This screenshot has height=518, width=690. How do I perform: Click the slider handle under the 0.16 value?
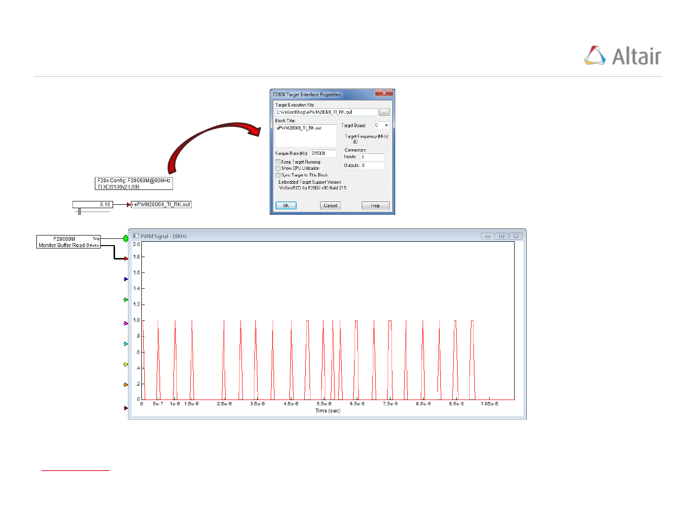pos(80,211)
